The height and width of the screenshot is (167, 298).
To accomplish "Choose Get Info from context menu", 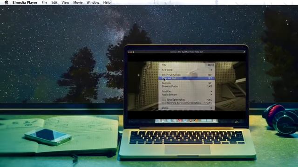I will pos(187,83).
